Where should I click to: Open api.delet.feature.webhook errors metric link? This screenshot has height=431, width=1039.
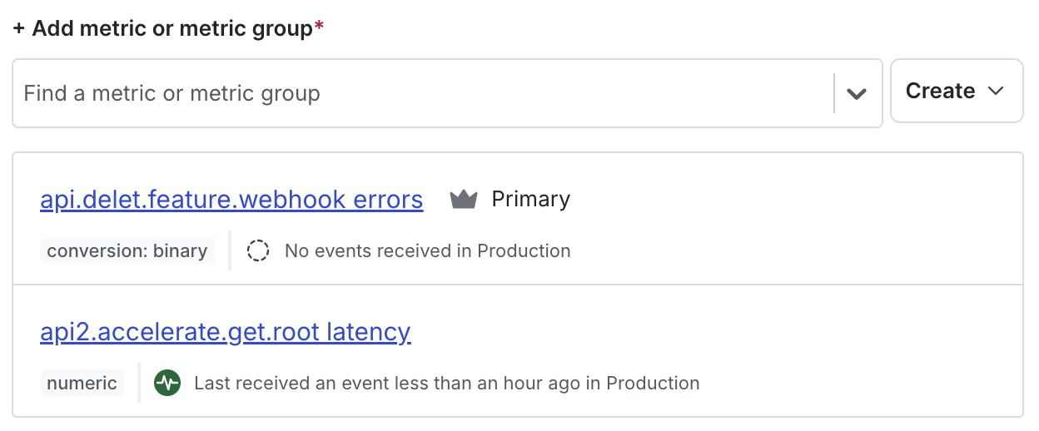[x=231, y=200]
